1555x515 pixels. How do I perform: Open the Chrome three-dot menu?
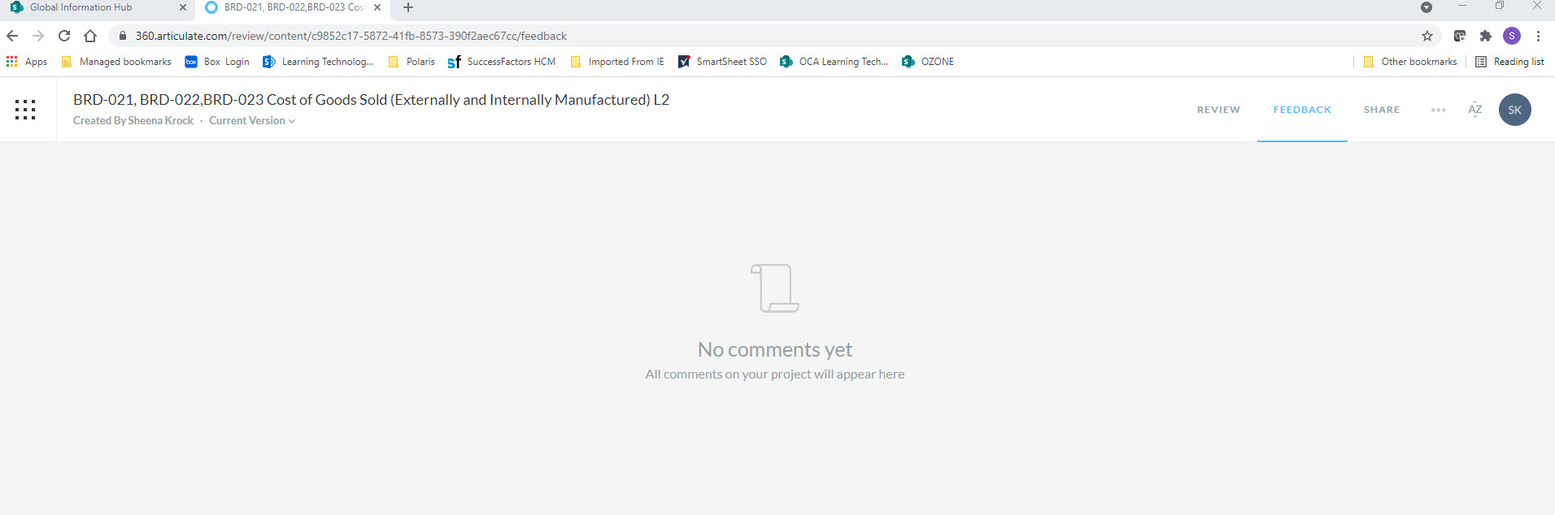(1538, 36)
